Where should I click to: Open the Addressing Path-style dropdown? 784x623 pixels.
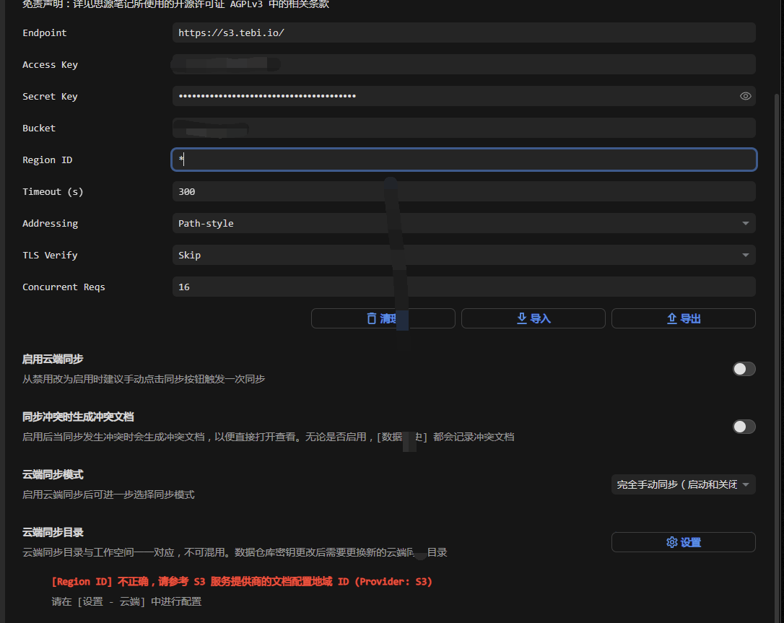coord(463,223)
